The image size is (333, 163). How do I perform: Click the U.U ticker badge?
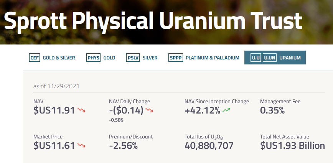pyautogui.click(x=256, y=58)
